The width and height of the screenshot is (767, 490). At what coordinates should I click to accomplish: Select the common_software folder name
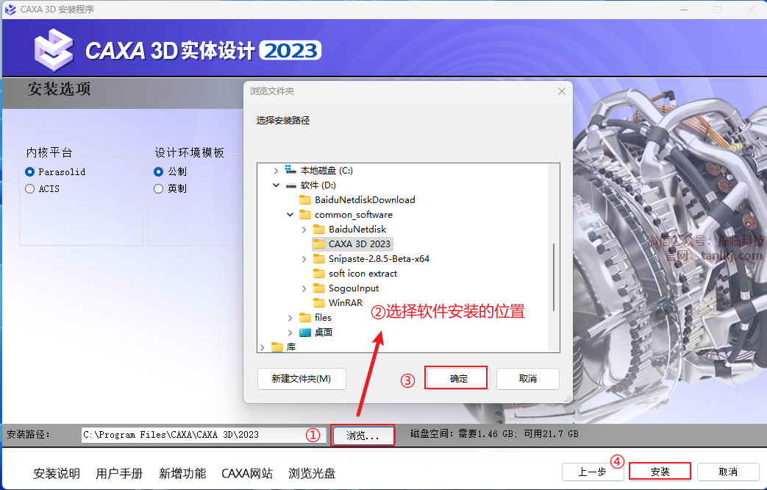click(x=354, y=214)
